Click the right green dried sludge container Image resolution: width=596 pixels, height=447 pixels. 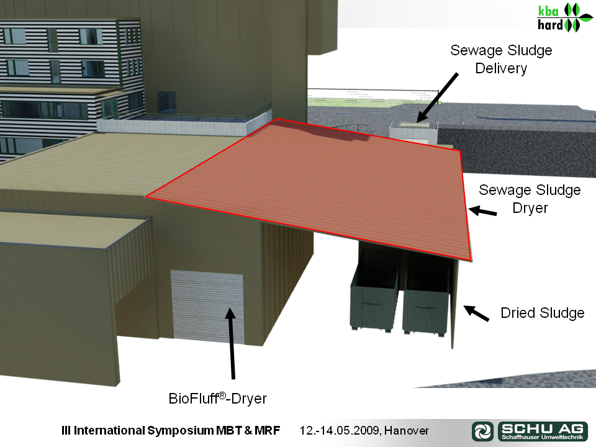tap(428, 294)
